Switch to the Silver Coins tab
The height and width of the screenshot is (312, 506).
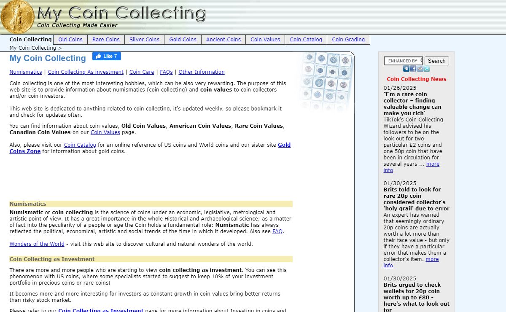click(x=144, y=40)
